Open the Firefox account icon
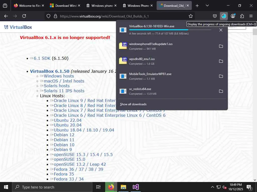 [x=233, y=16]
